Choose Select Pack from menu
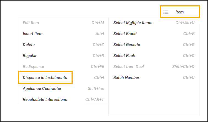 (x=124, y=56)
